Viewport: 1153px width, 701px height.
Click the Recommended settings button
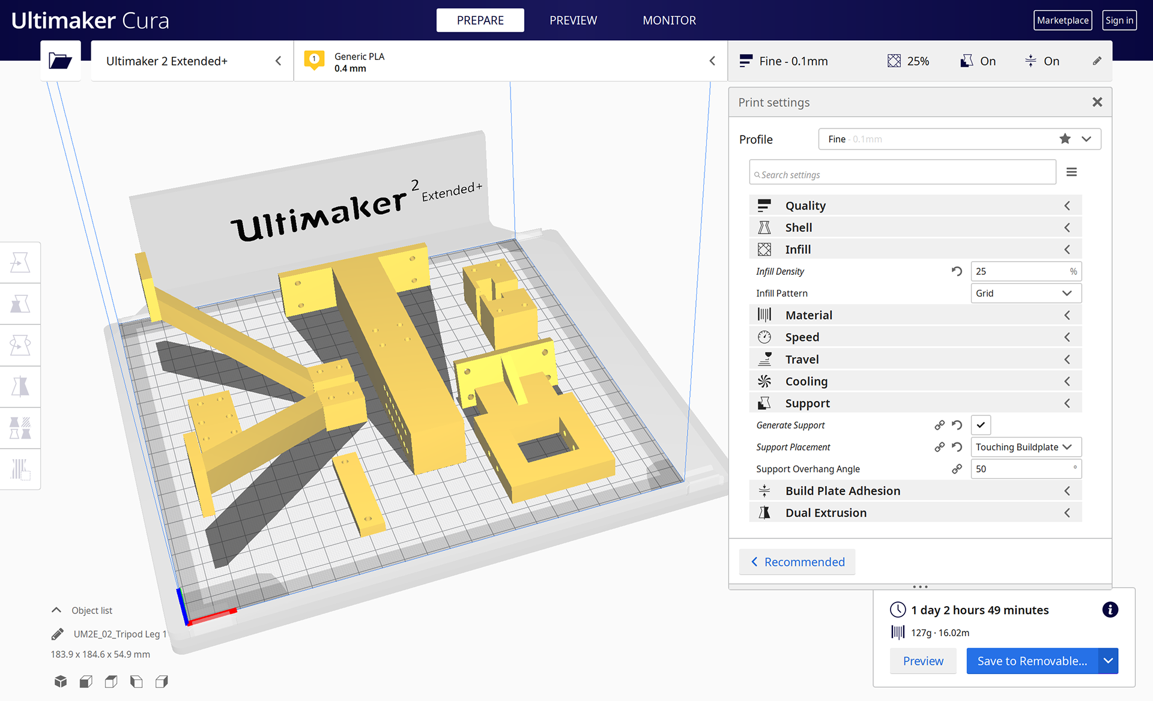click(797, 562)
